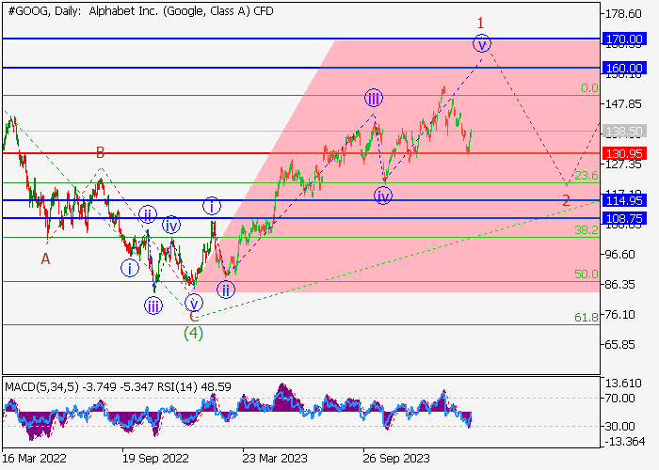Click the 30.00 RSI level value
Screen dimensions: 659x470
619,427
